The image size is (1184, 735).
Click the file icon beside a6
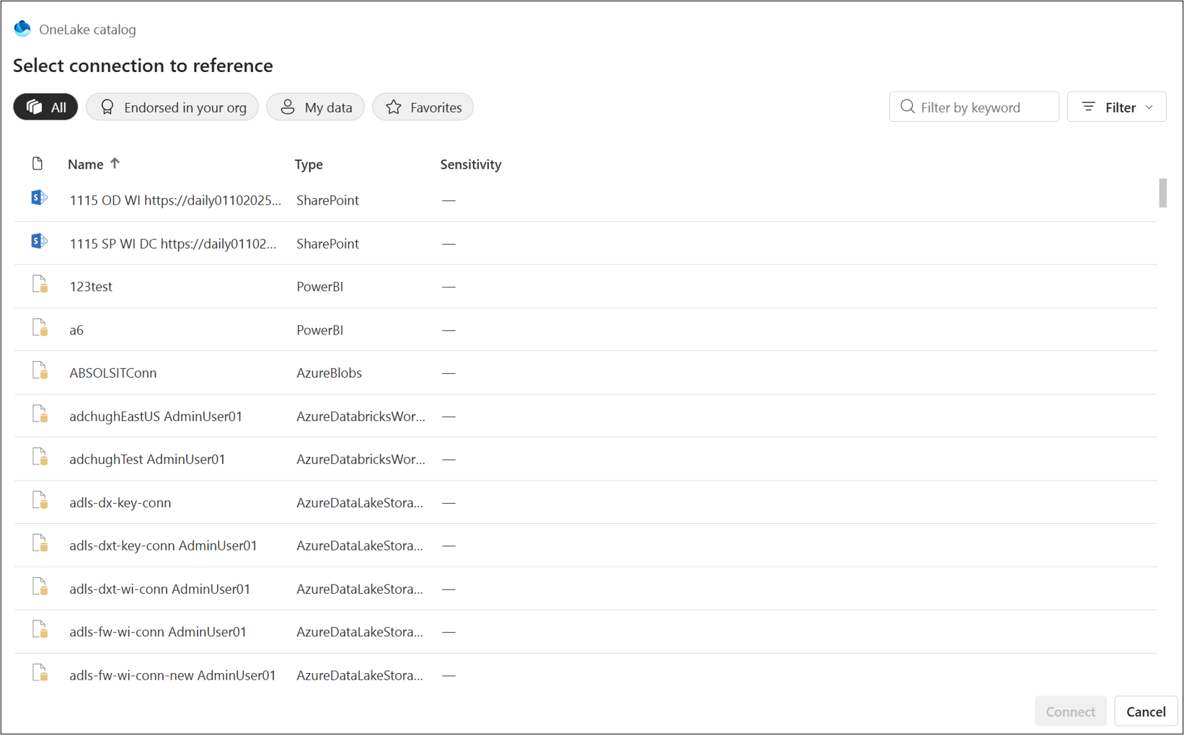point(40,328)
